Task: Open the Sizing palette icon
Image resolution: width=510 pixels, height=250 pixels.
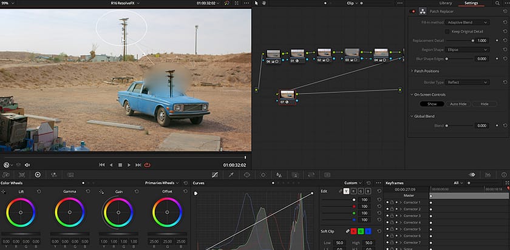Action: pyautogui.click(x=311, y=175)
